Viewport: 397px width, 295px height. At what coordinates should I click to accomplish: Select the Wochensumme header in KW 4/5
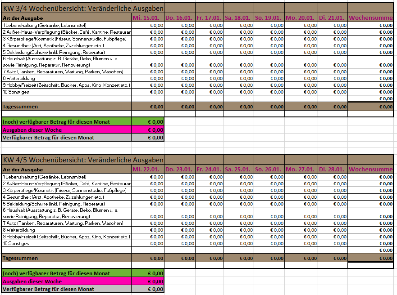point(370,170)
